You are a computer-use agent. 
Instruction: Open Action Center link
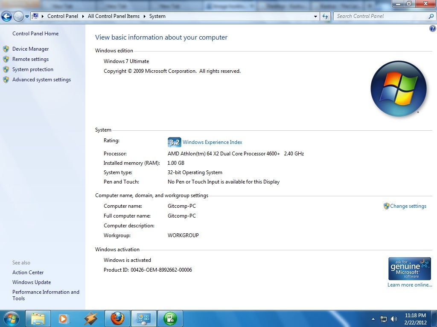28,272
